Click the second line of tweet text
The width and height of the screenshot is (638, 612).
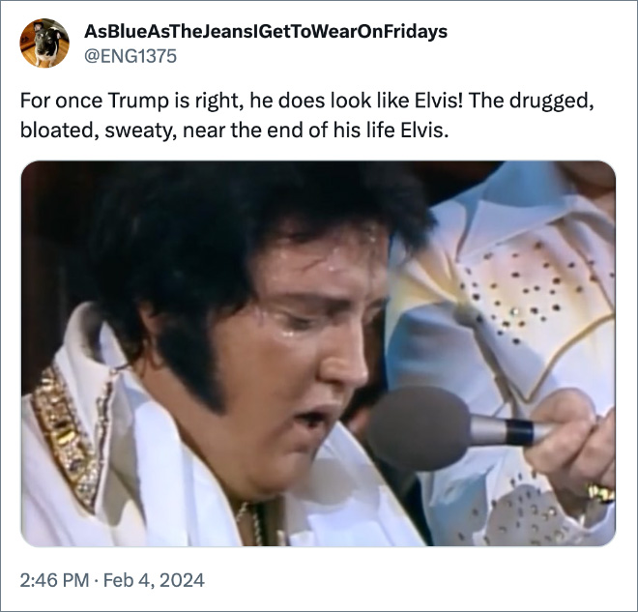coord(234,131)
